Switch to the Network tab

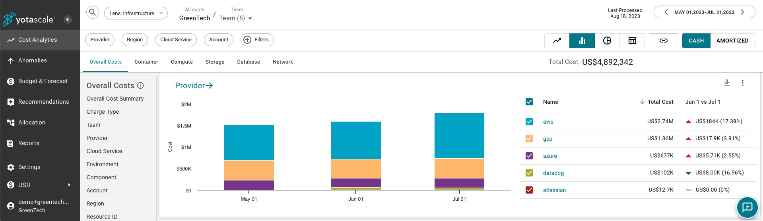(x=283, y=62)
